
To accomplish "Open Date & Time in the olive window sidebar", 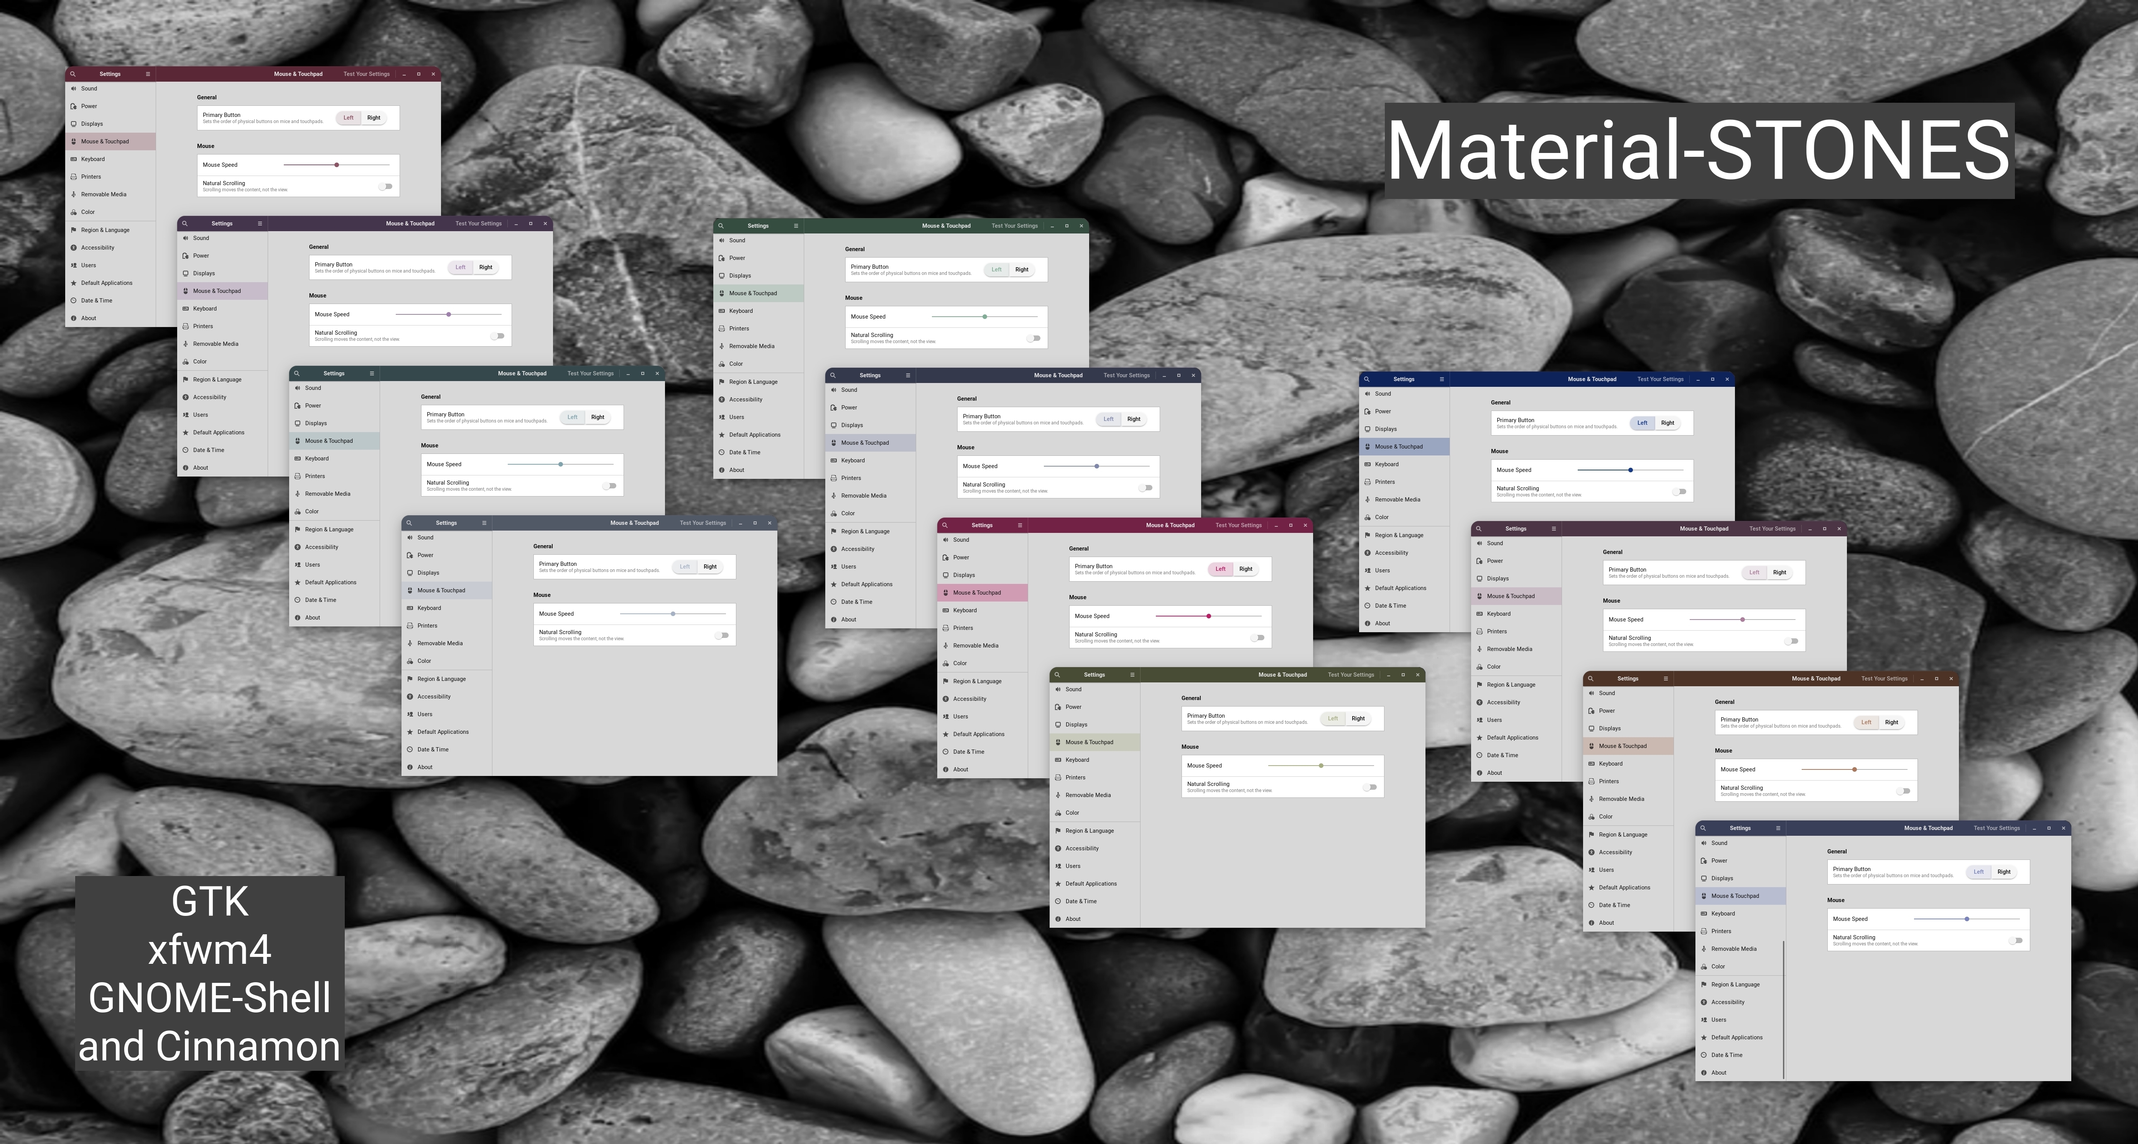I will [1095, 902].
